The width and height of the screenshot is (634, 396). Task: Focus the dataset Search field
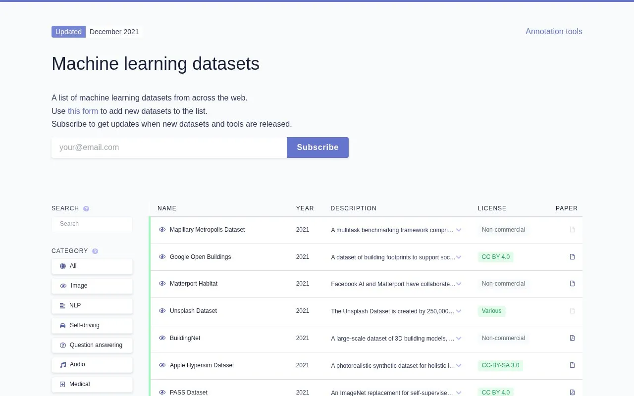pos(92,224)
